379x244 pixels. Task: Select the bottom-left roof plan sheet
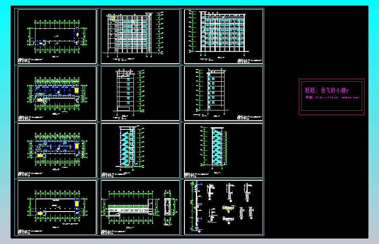tap(57, 207)
